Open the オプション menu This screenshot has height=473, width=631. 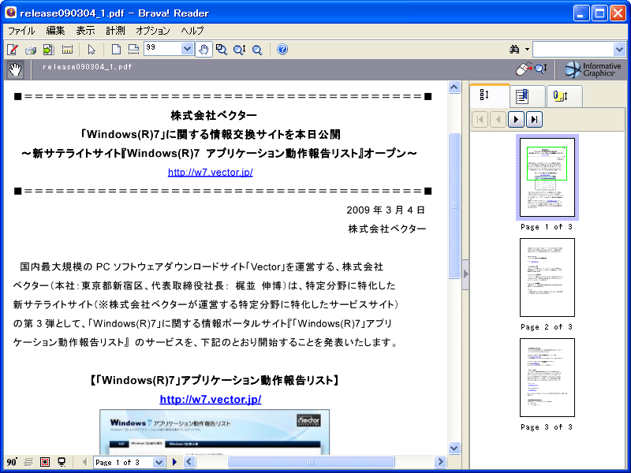tap(153, 31)
